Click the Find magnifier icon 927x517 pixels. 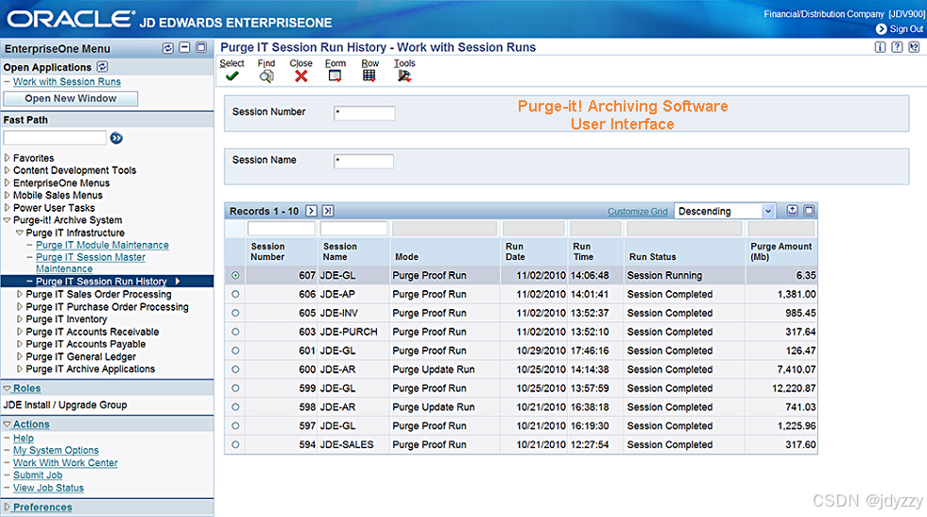click(266, 76)
